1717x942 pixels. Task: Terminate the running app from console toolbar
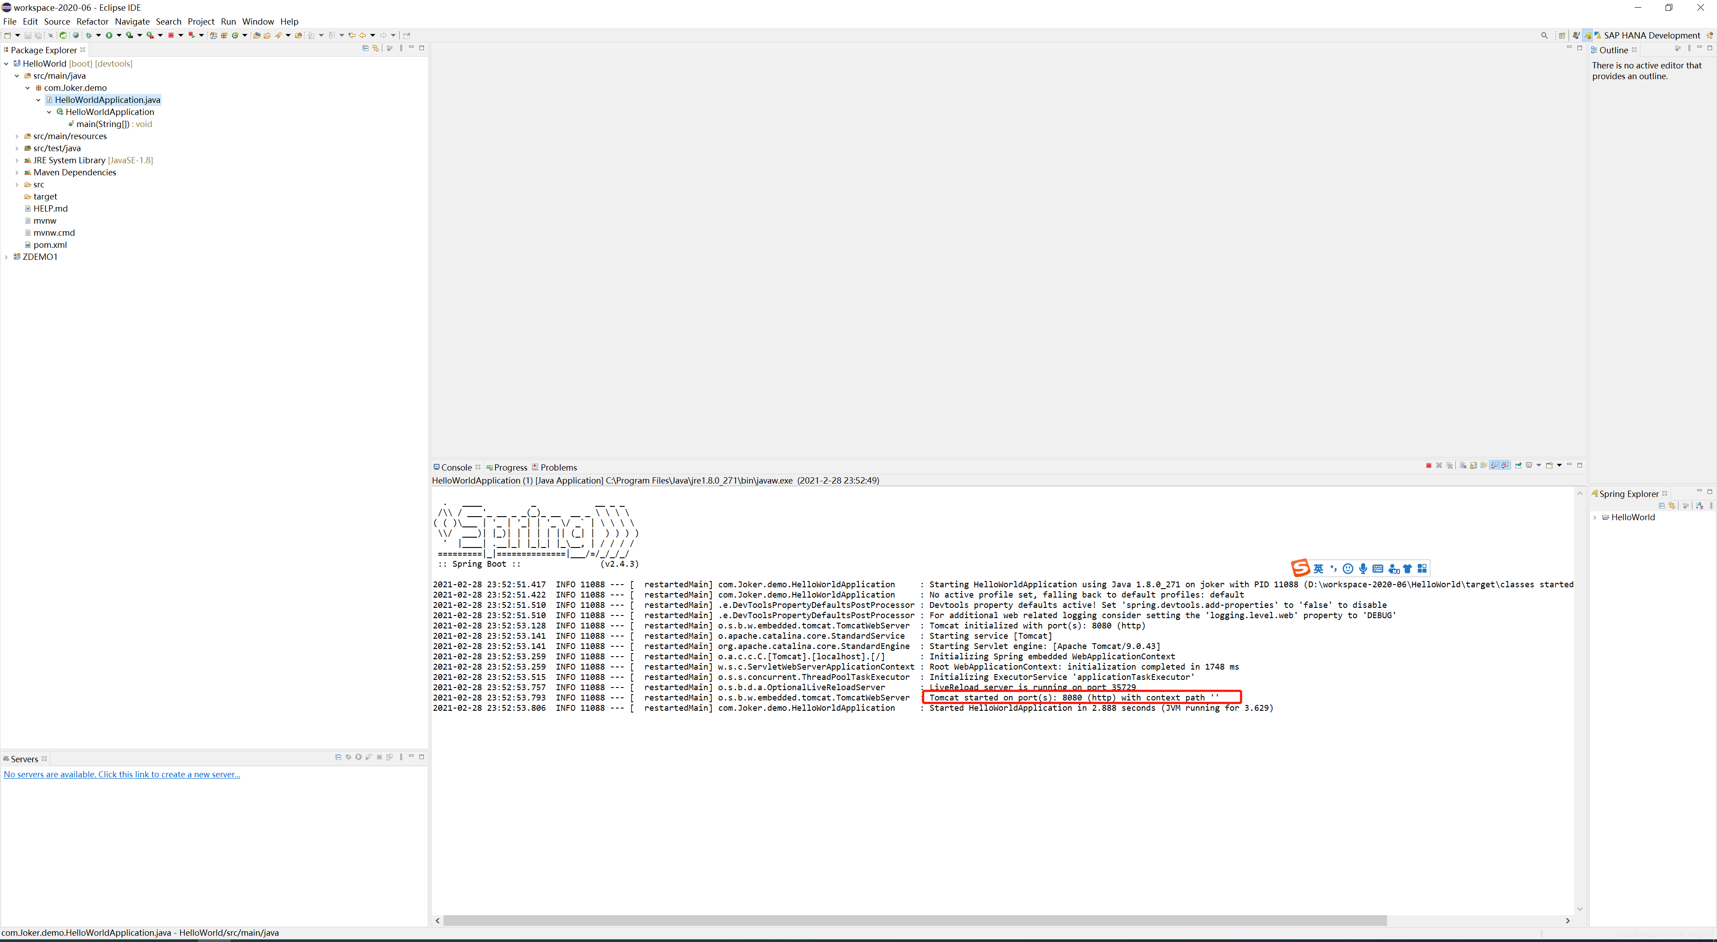point(1429,465)
